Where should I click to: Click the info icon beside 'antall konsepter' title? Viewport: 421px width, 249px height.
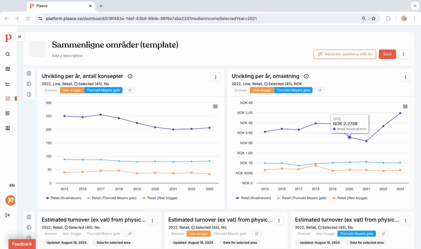click(x=130, y=76)
